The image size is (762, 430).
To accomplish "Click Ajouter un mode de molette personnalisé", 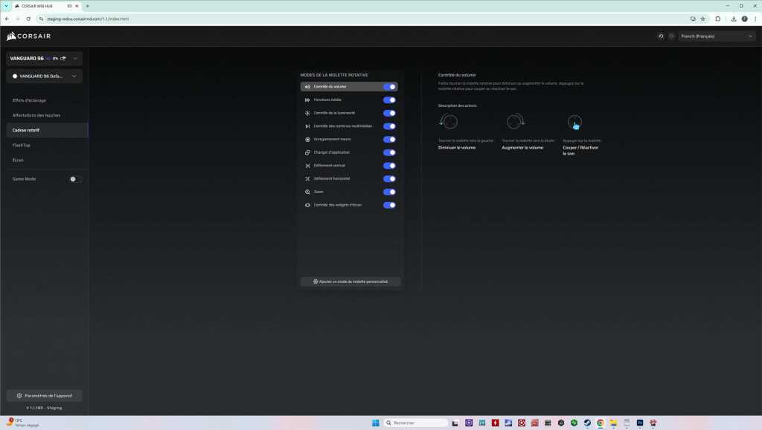I will click(x=350, y=281).
